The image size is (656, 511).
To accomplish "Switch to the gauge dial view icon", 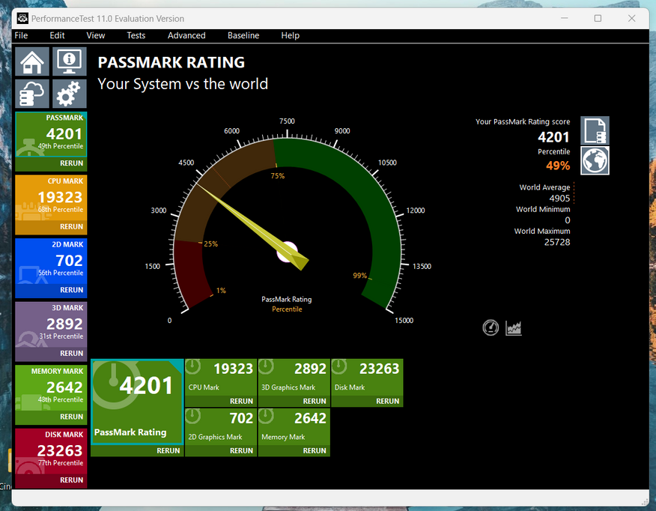I will tap(491, 327).
